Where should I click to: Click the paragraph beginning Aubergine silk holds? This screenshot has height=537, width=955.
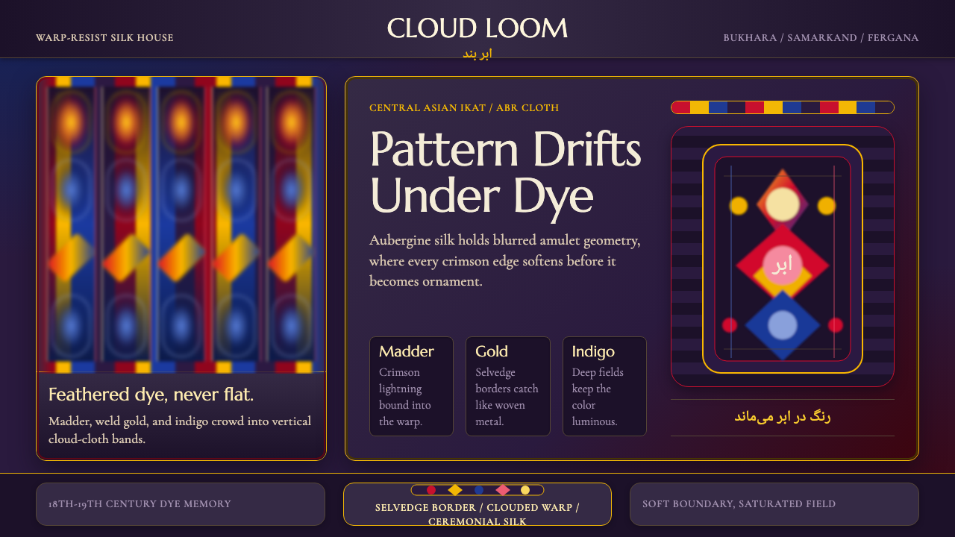(x=505, y=261)
